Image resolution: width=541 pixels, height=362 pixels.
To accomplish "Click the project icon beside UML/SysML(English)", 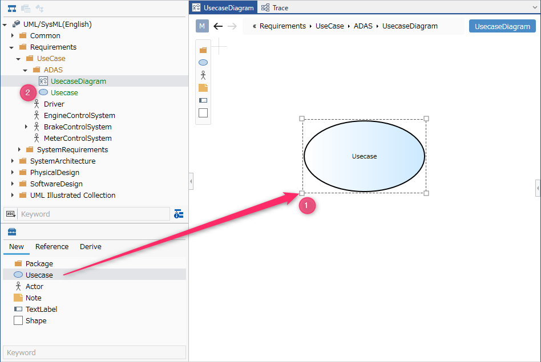I will (x=16, y=24).
